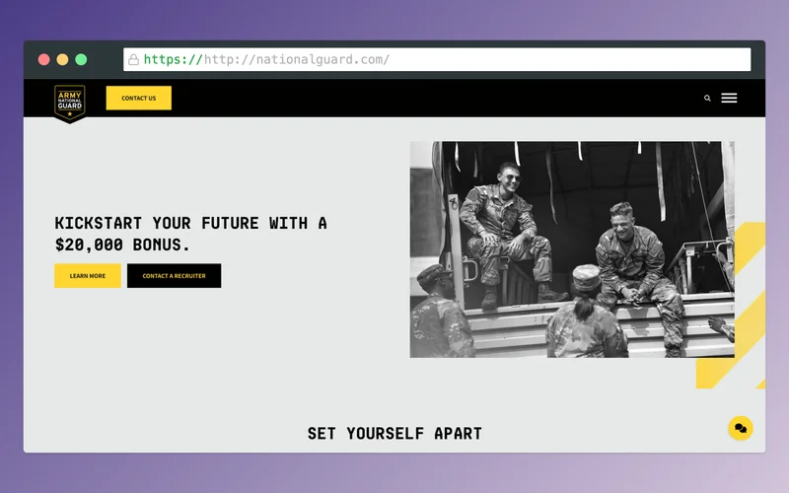
Task: Select the Contact a Recruiter button
Action: point(174,276)
